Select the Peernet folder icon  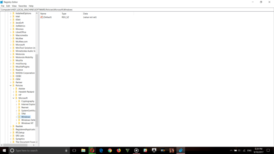[19, 107]
